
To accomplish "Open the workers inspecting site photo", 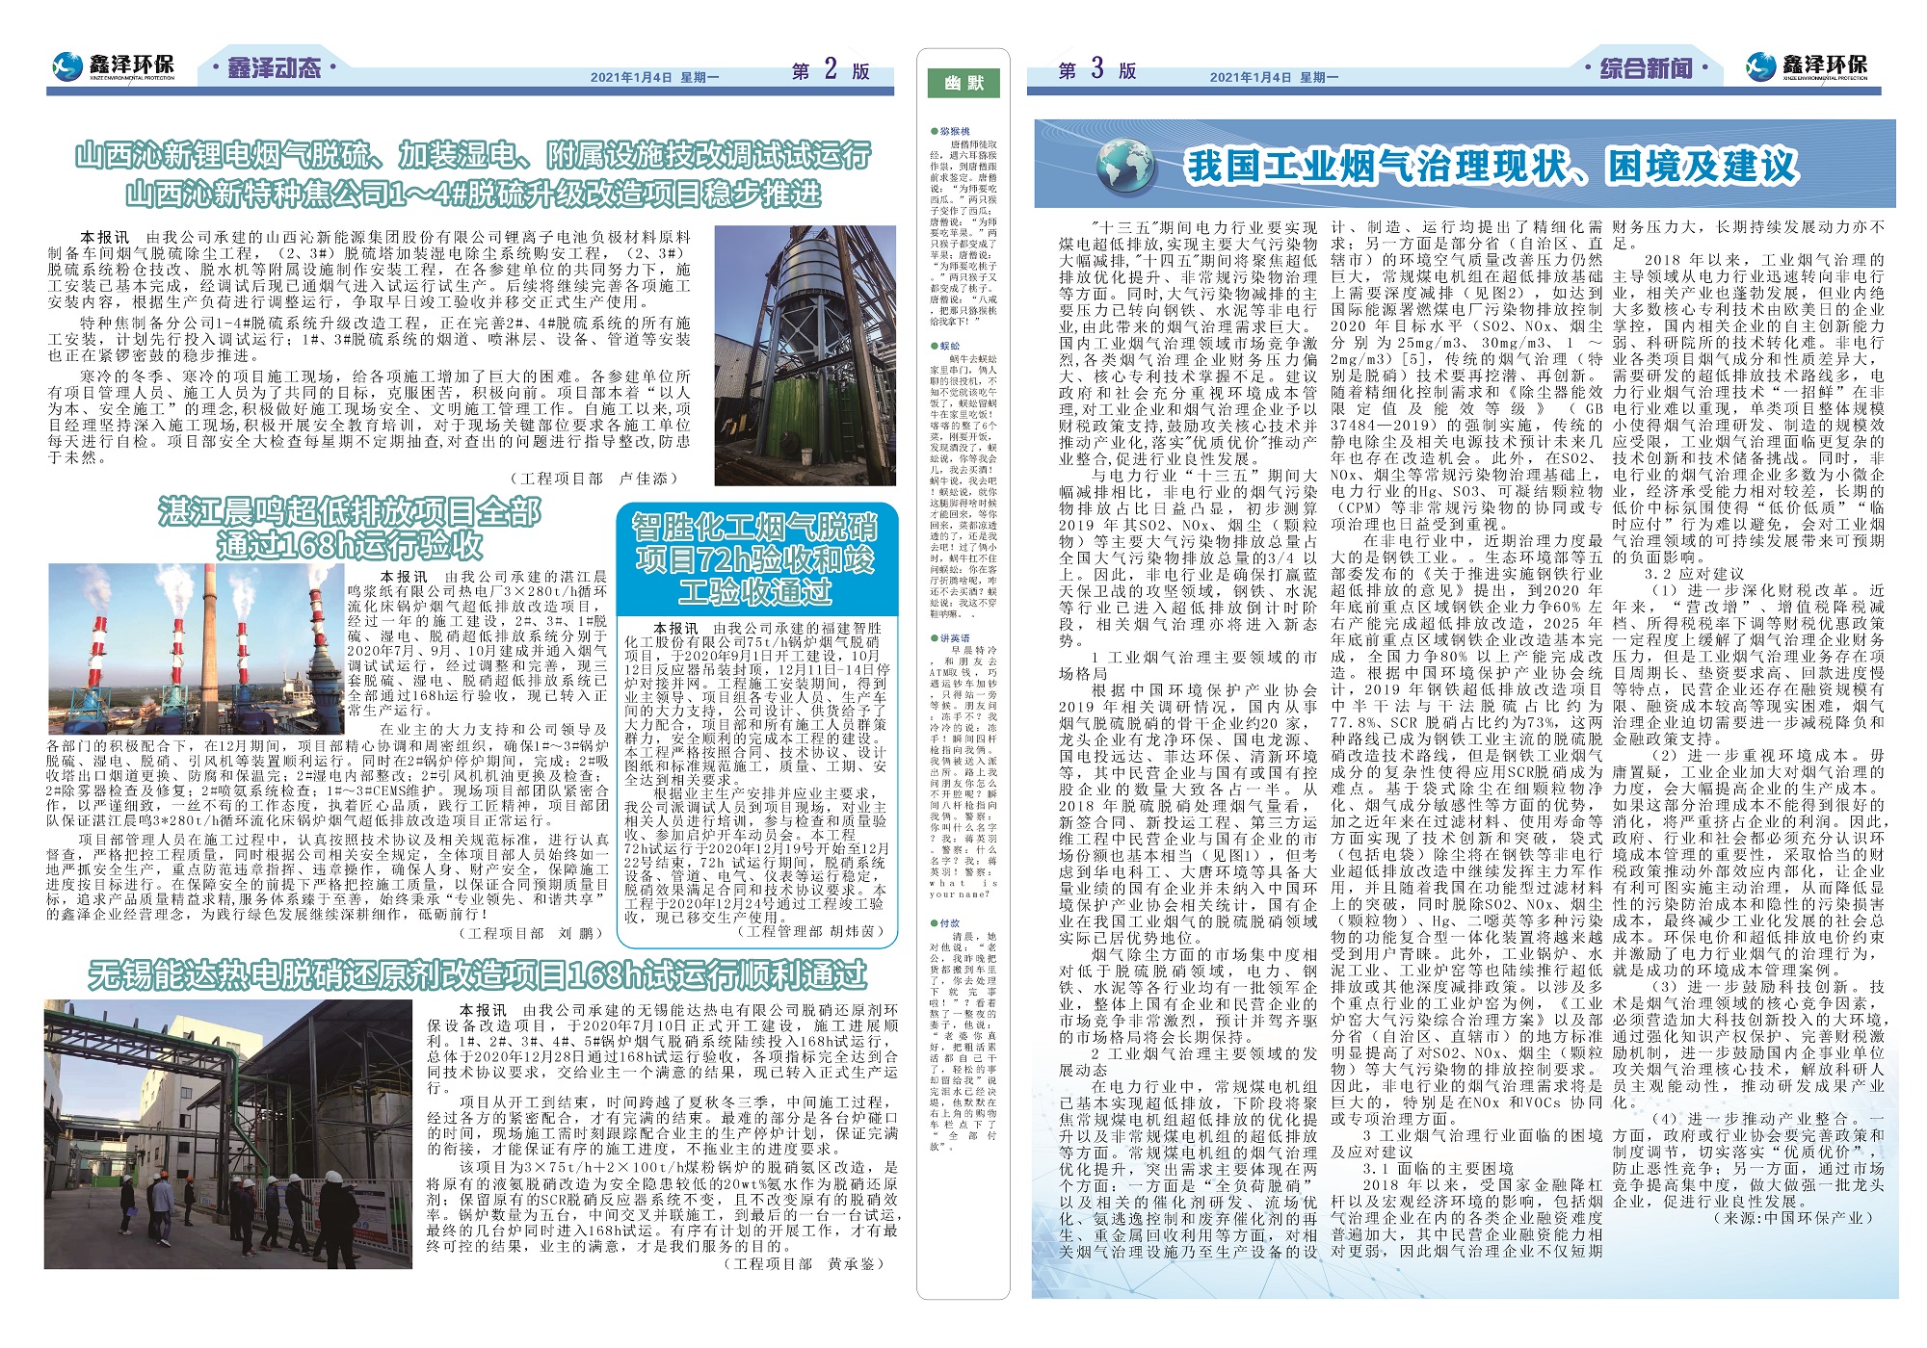I will click(x=229, y=1134).
